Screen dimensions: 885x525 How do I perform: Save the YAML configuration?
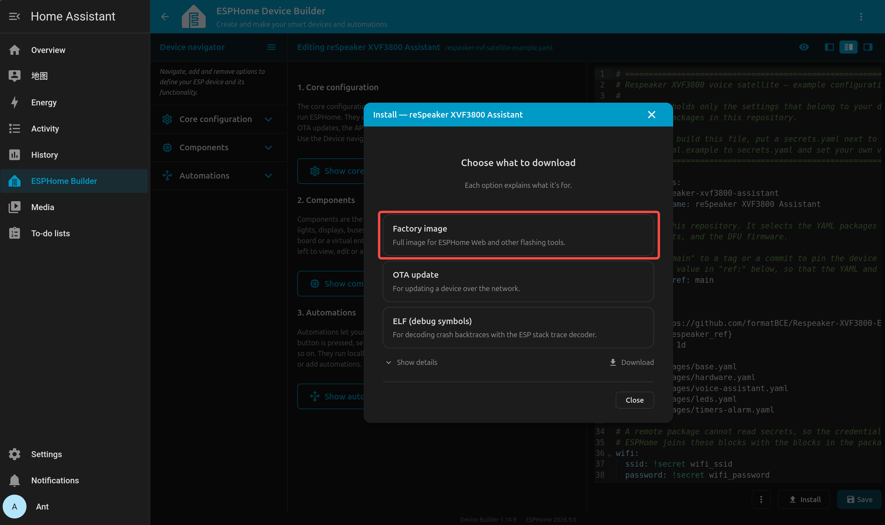859,499
